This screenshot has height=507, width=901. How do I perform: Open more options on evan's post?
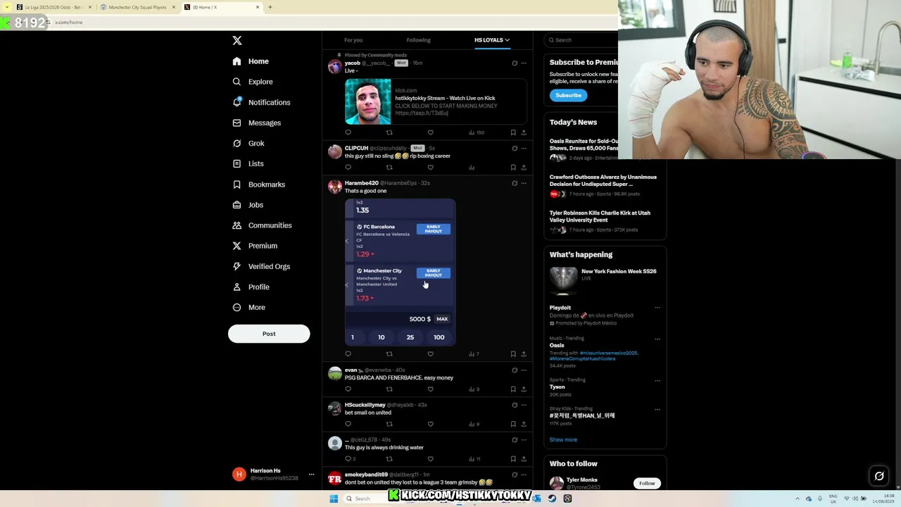pyautogui.click(x=524, y=370)
